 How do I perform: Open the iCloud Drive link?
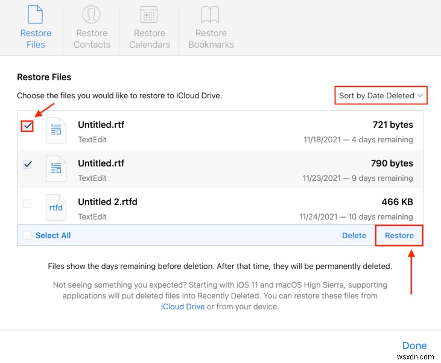[x=183, y=306]
